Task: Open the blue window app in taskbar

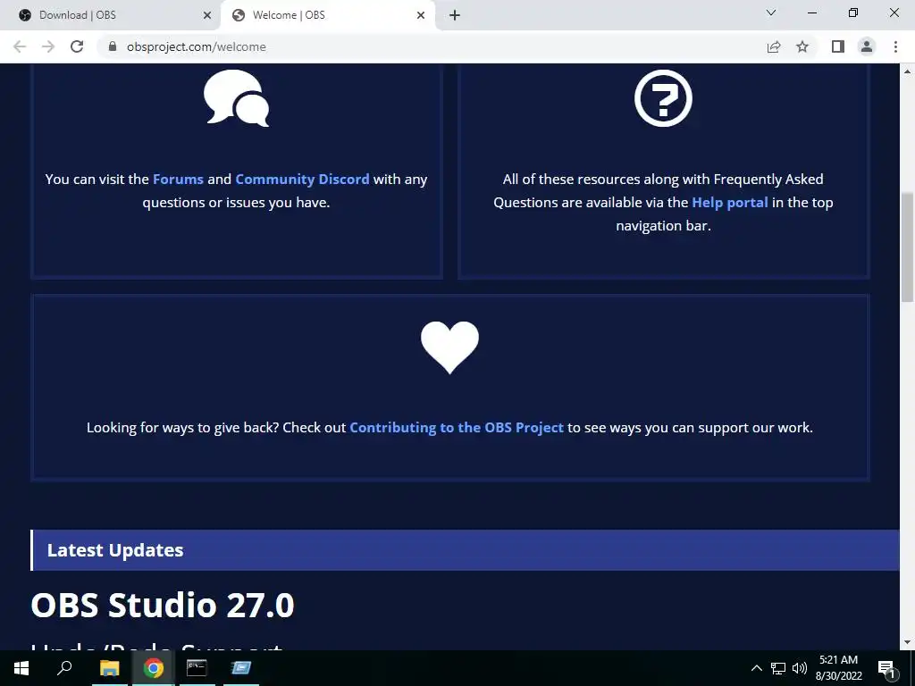Action: tap(240, 668)
